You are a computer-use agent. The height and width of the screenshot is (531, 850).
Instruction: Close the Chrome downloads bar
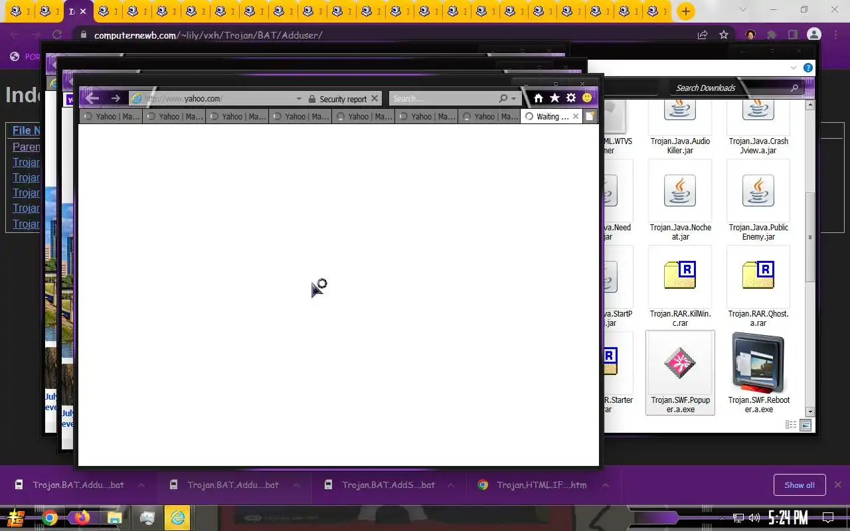coord(838,485)
